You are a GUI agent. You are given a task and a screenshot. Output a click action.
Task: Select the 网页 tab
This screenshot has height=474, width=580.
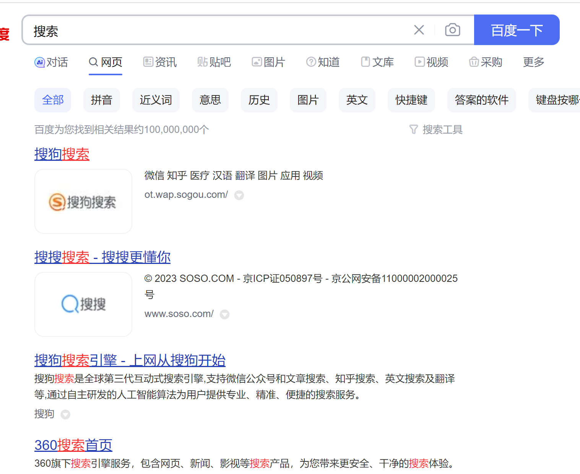click(106, 62)
